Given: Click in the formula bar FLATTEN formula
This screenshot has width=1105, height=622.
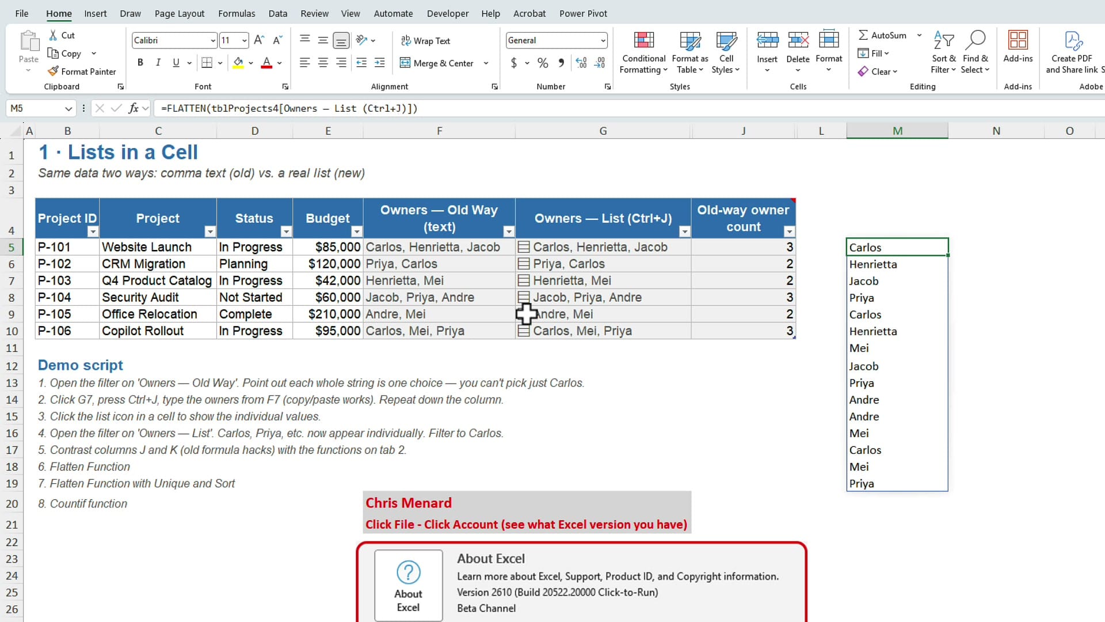Looking at the screenshot, I should pyautogui.click(x=289, y=108).
